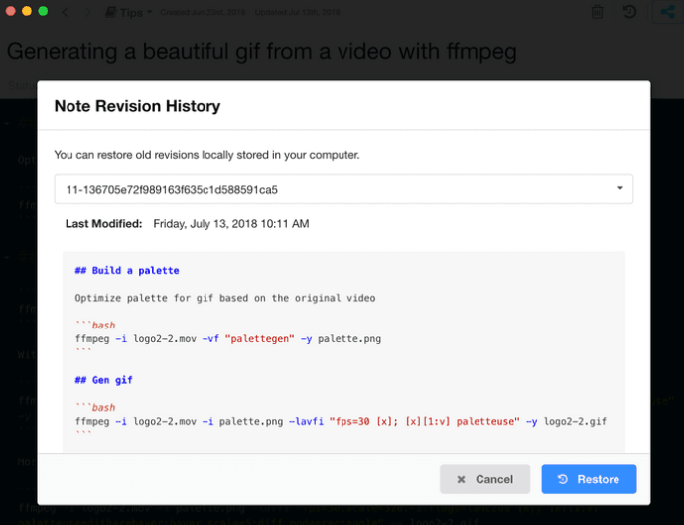
Task: Click the share icon in the toolbar
Action: tap(667, 12)
